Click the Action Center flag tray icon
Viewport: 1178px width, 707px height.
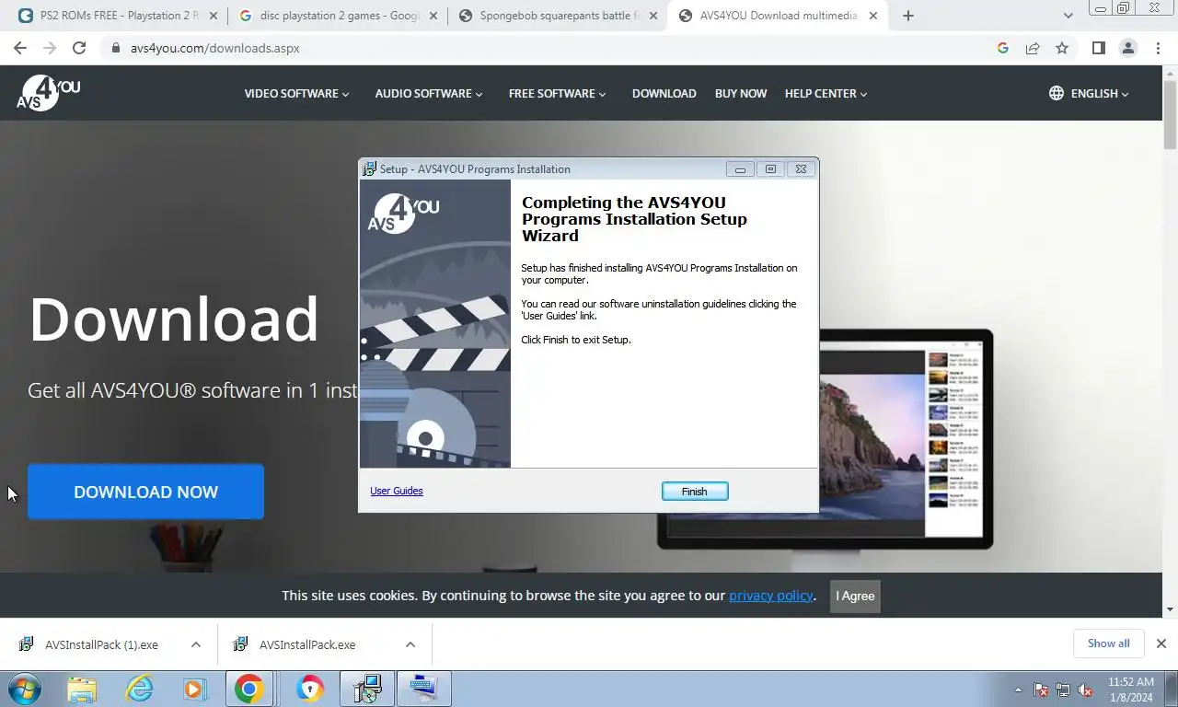tap(1042, 690)
